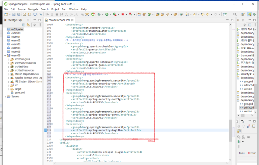Click the Open Type folder icon
259x165 pixels.
point(157,14)
